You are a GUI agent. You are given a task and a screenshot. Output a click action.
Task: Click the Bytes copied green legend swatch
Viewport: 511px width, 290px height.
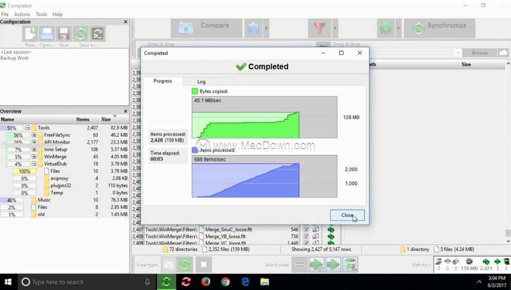195,91
